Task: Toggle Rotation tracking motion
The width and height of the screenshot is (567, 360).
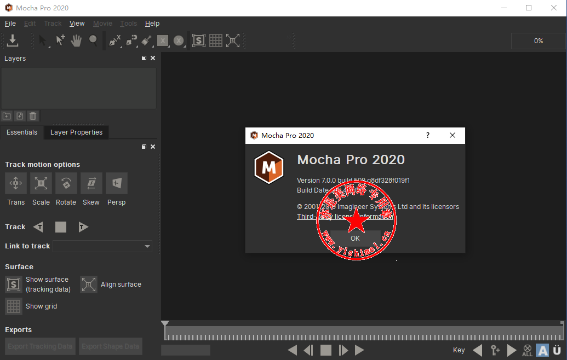Action: pyautogui.click(x=66, y=183)
